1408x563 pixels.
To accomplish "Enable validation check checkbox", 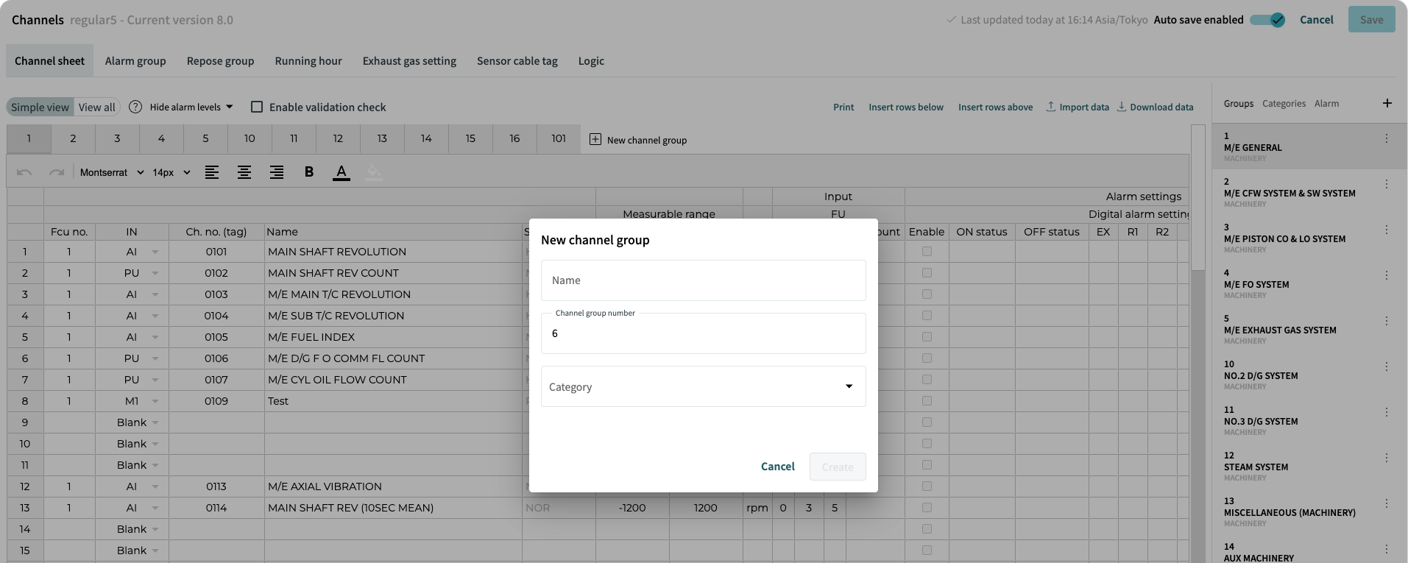I will [x=257, y=107].
